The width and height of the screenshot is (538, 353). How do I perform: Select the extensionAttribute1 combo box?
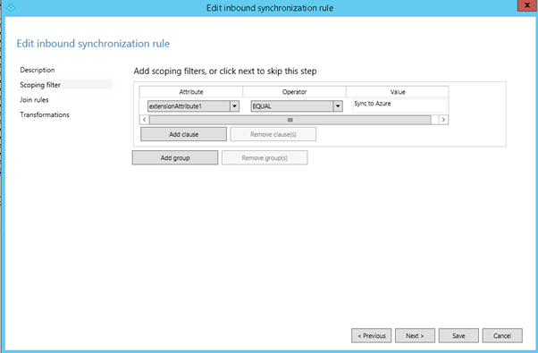(x=193, y=106)
